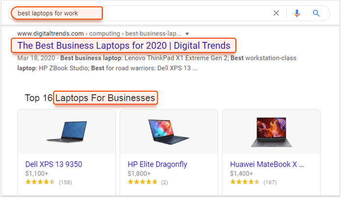Click the Dell XPS star rating
Image resolution: width=341 pixels, height=198 pixels.
pyautogui.click(x=40, y=182)
